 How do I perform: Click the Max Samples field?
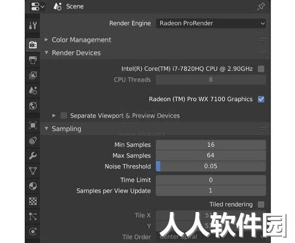[x=211, y=155]
